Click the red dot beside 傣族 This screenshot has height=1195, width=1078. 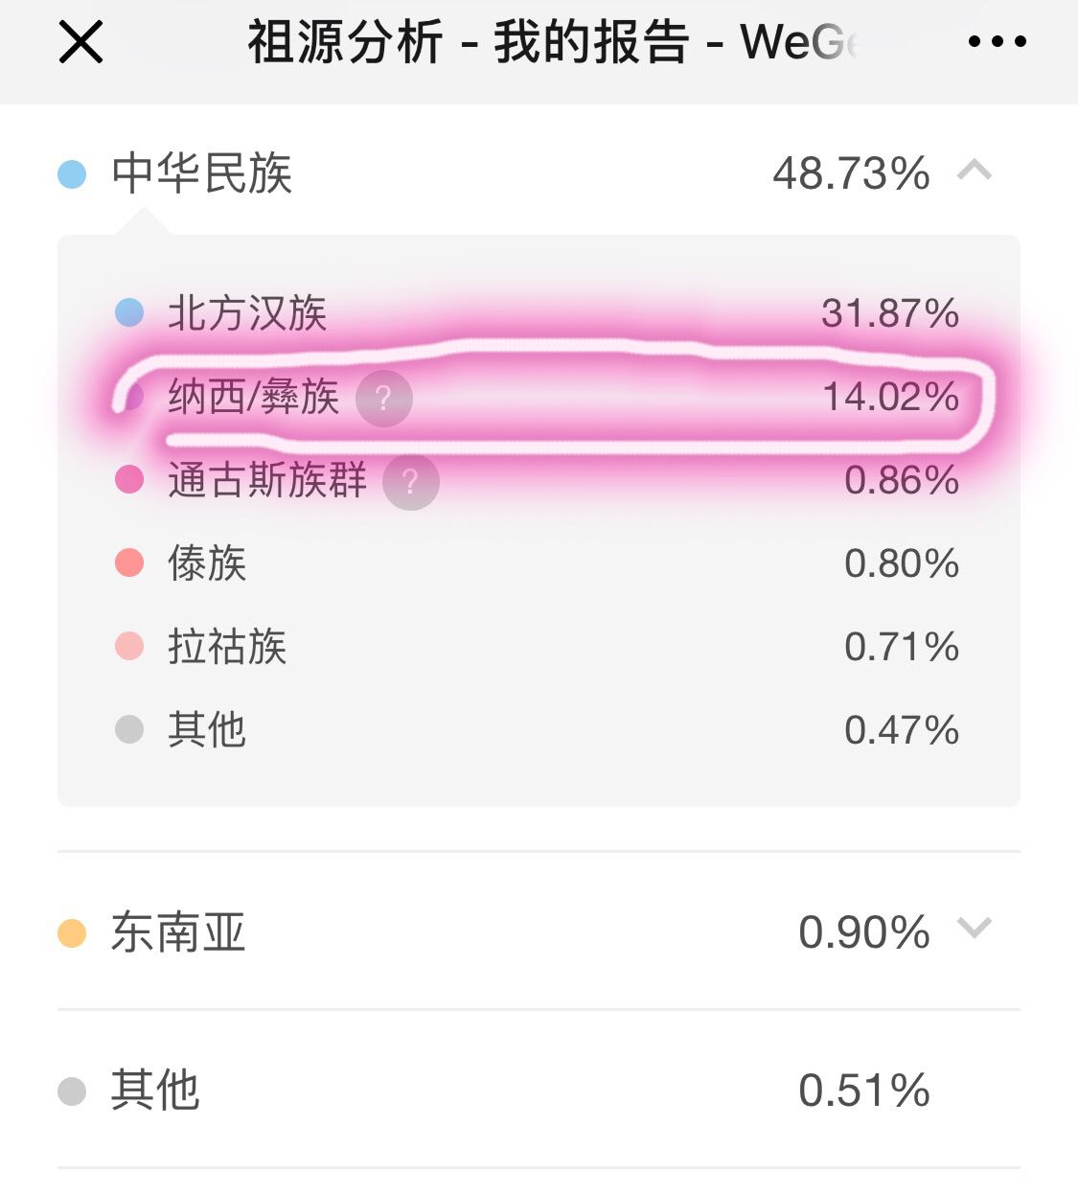129,563
